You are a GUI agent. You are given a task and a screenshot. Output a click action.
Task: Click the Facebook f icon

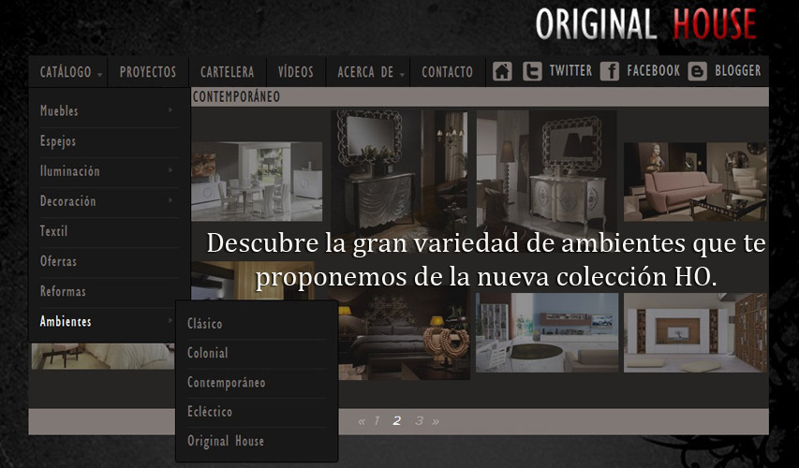[x=610, y=71]
